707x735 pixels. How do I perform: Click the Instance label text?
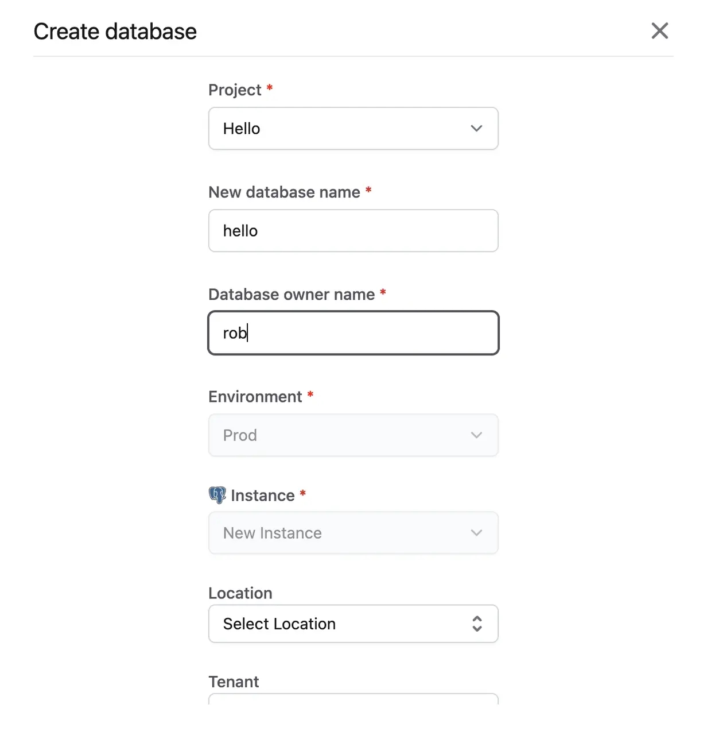point(263,496)
